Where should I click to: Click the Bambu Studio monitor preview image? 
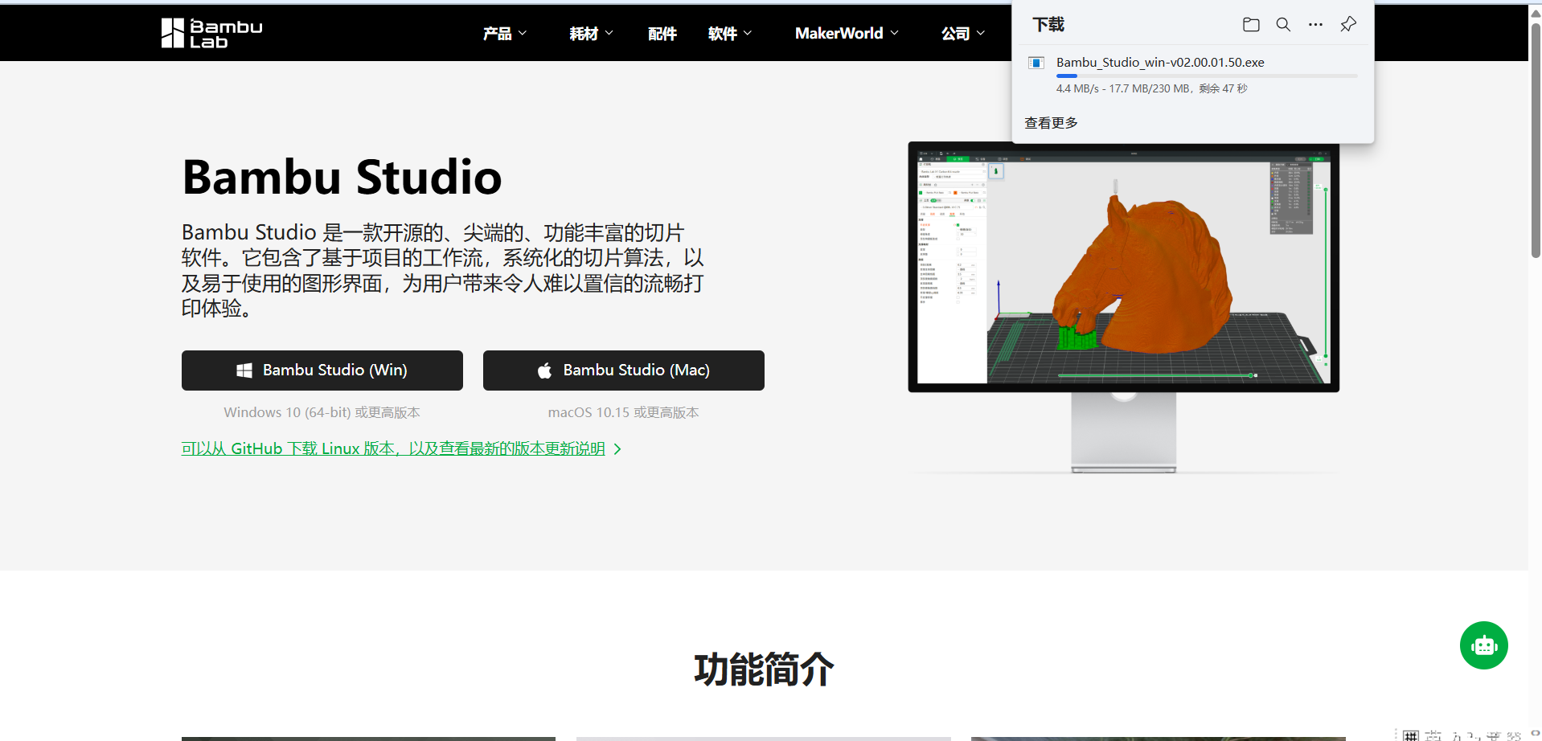pyautogui.click(x=1124, y=307)
